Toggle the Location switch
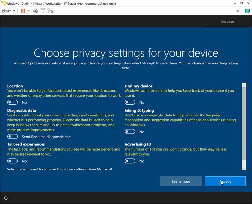The height and width of the screenshot is (204, 252). click(x=13, y=102)
